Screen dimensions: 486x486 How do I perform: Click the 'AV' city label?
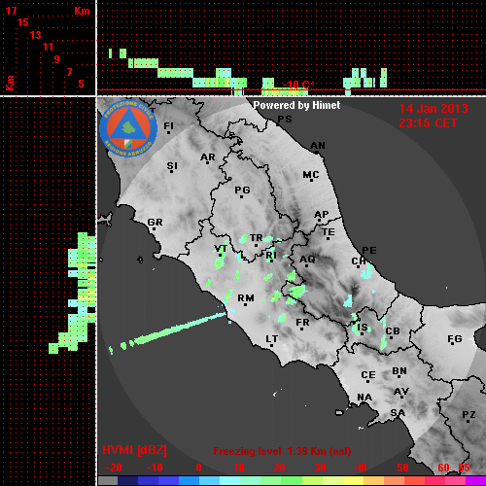(x=401, y=392)
